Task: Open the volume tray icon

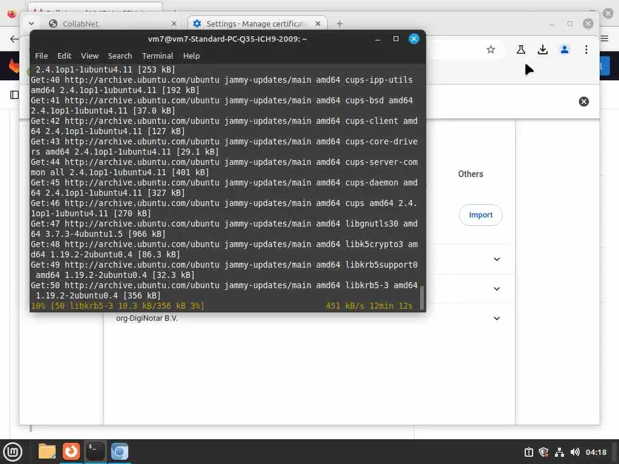Action: (x=575, y=452)
